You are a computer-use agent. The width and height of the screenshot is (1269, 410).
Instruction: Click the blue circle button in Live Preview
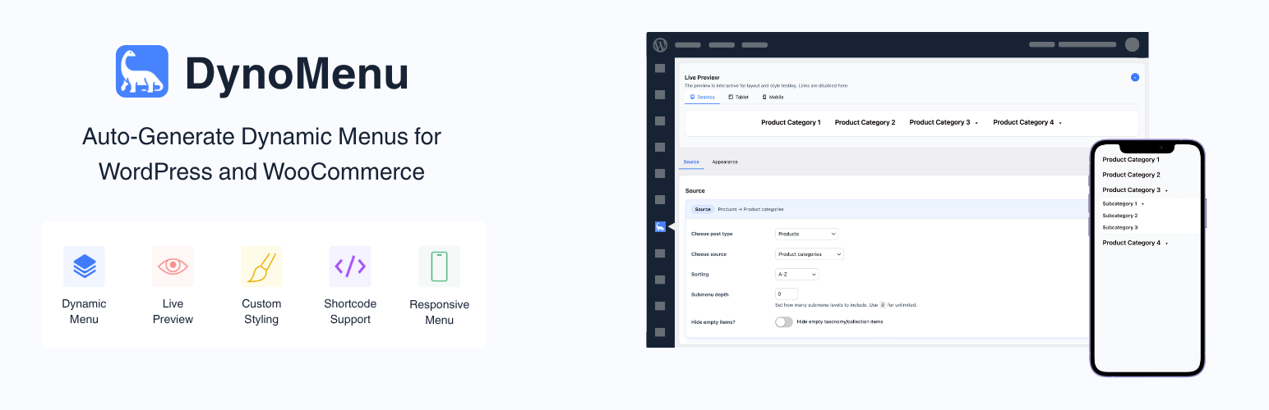(x=1135, y=77)
